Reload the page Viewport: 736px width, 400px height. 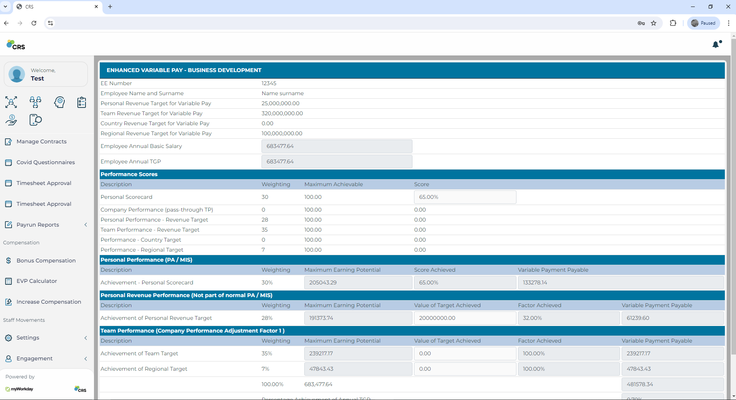click(x=34, y=23)
